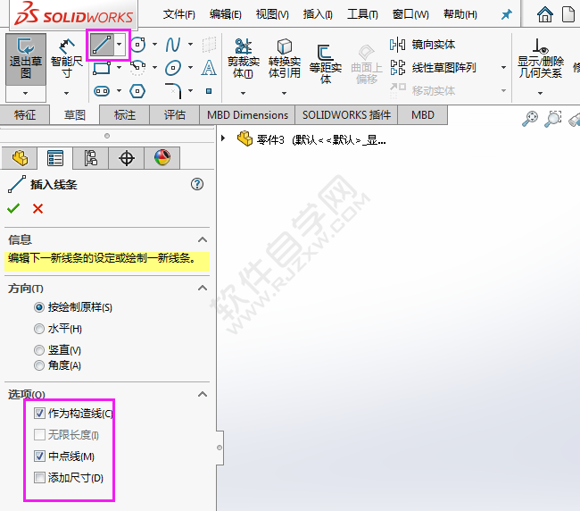The width and height of the screenshot is (580, 511).
Task: Open the View (视图) menu
Action: coord(272,14)
